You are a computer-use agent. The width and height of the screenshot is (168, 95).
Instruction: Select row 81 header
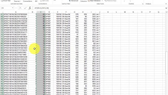pos(2,46)
